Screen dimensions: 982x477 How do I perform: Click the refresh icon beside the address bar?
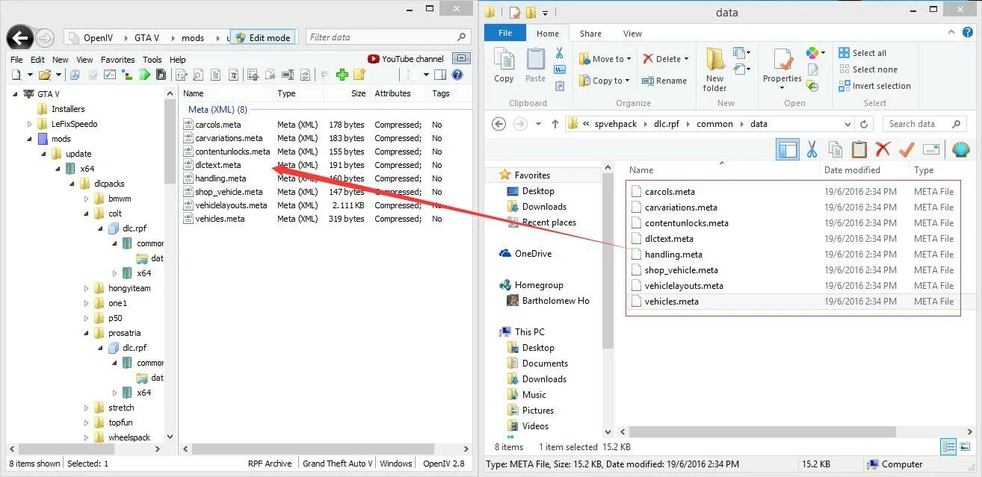[864, 124]
